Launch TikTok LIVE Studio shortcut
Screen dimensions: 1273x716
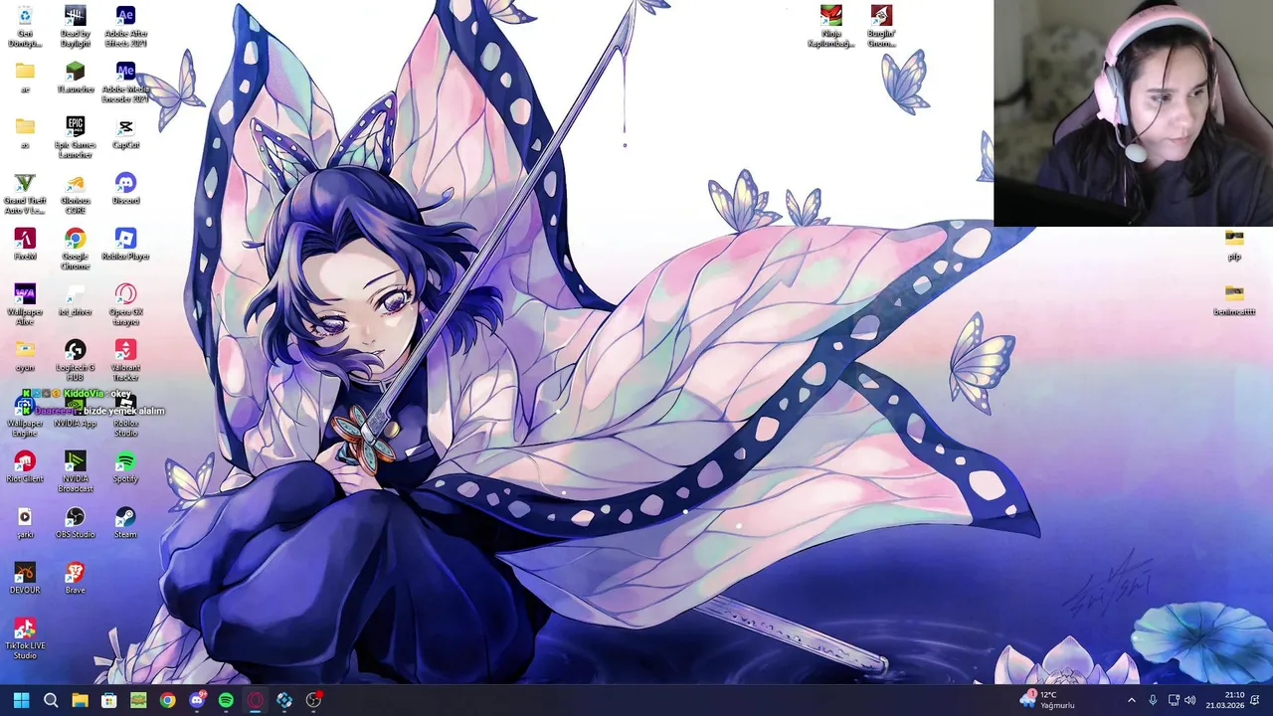click(x=25, y=638)
